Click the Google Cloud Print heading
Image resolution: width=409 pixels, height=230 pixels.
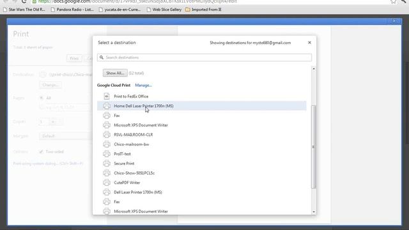[x=114, y=85]
